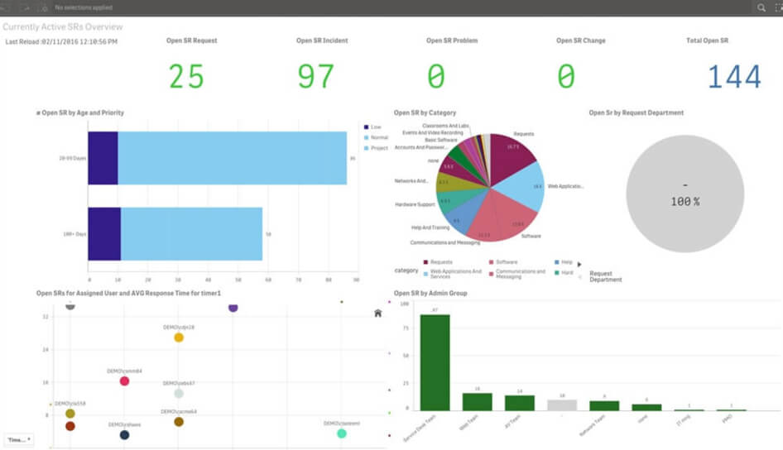Click the 100+ Days axis label
Viewport: 783px width, 450px height.
coord(74,234)
